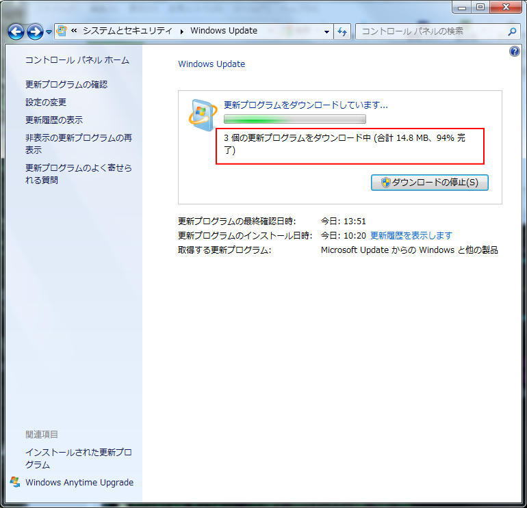Click the green download progress bar

295,119
